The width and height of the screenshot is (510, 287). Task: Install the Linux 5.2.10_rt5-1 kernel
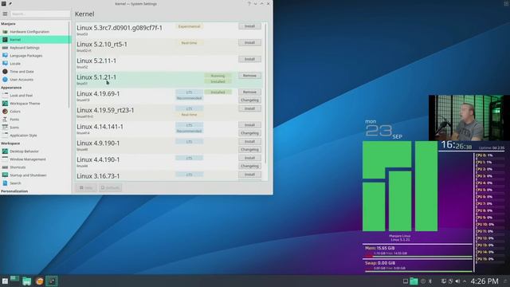click(x=249, y=42)
